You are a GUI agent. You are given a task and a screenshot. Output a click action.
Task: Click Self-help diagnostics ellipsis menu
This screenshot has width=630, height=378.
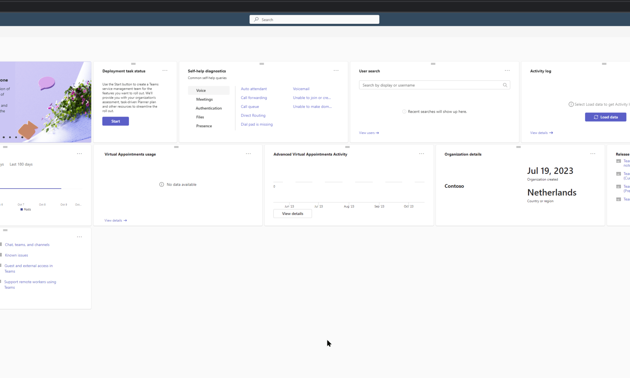click(336, 71)
